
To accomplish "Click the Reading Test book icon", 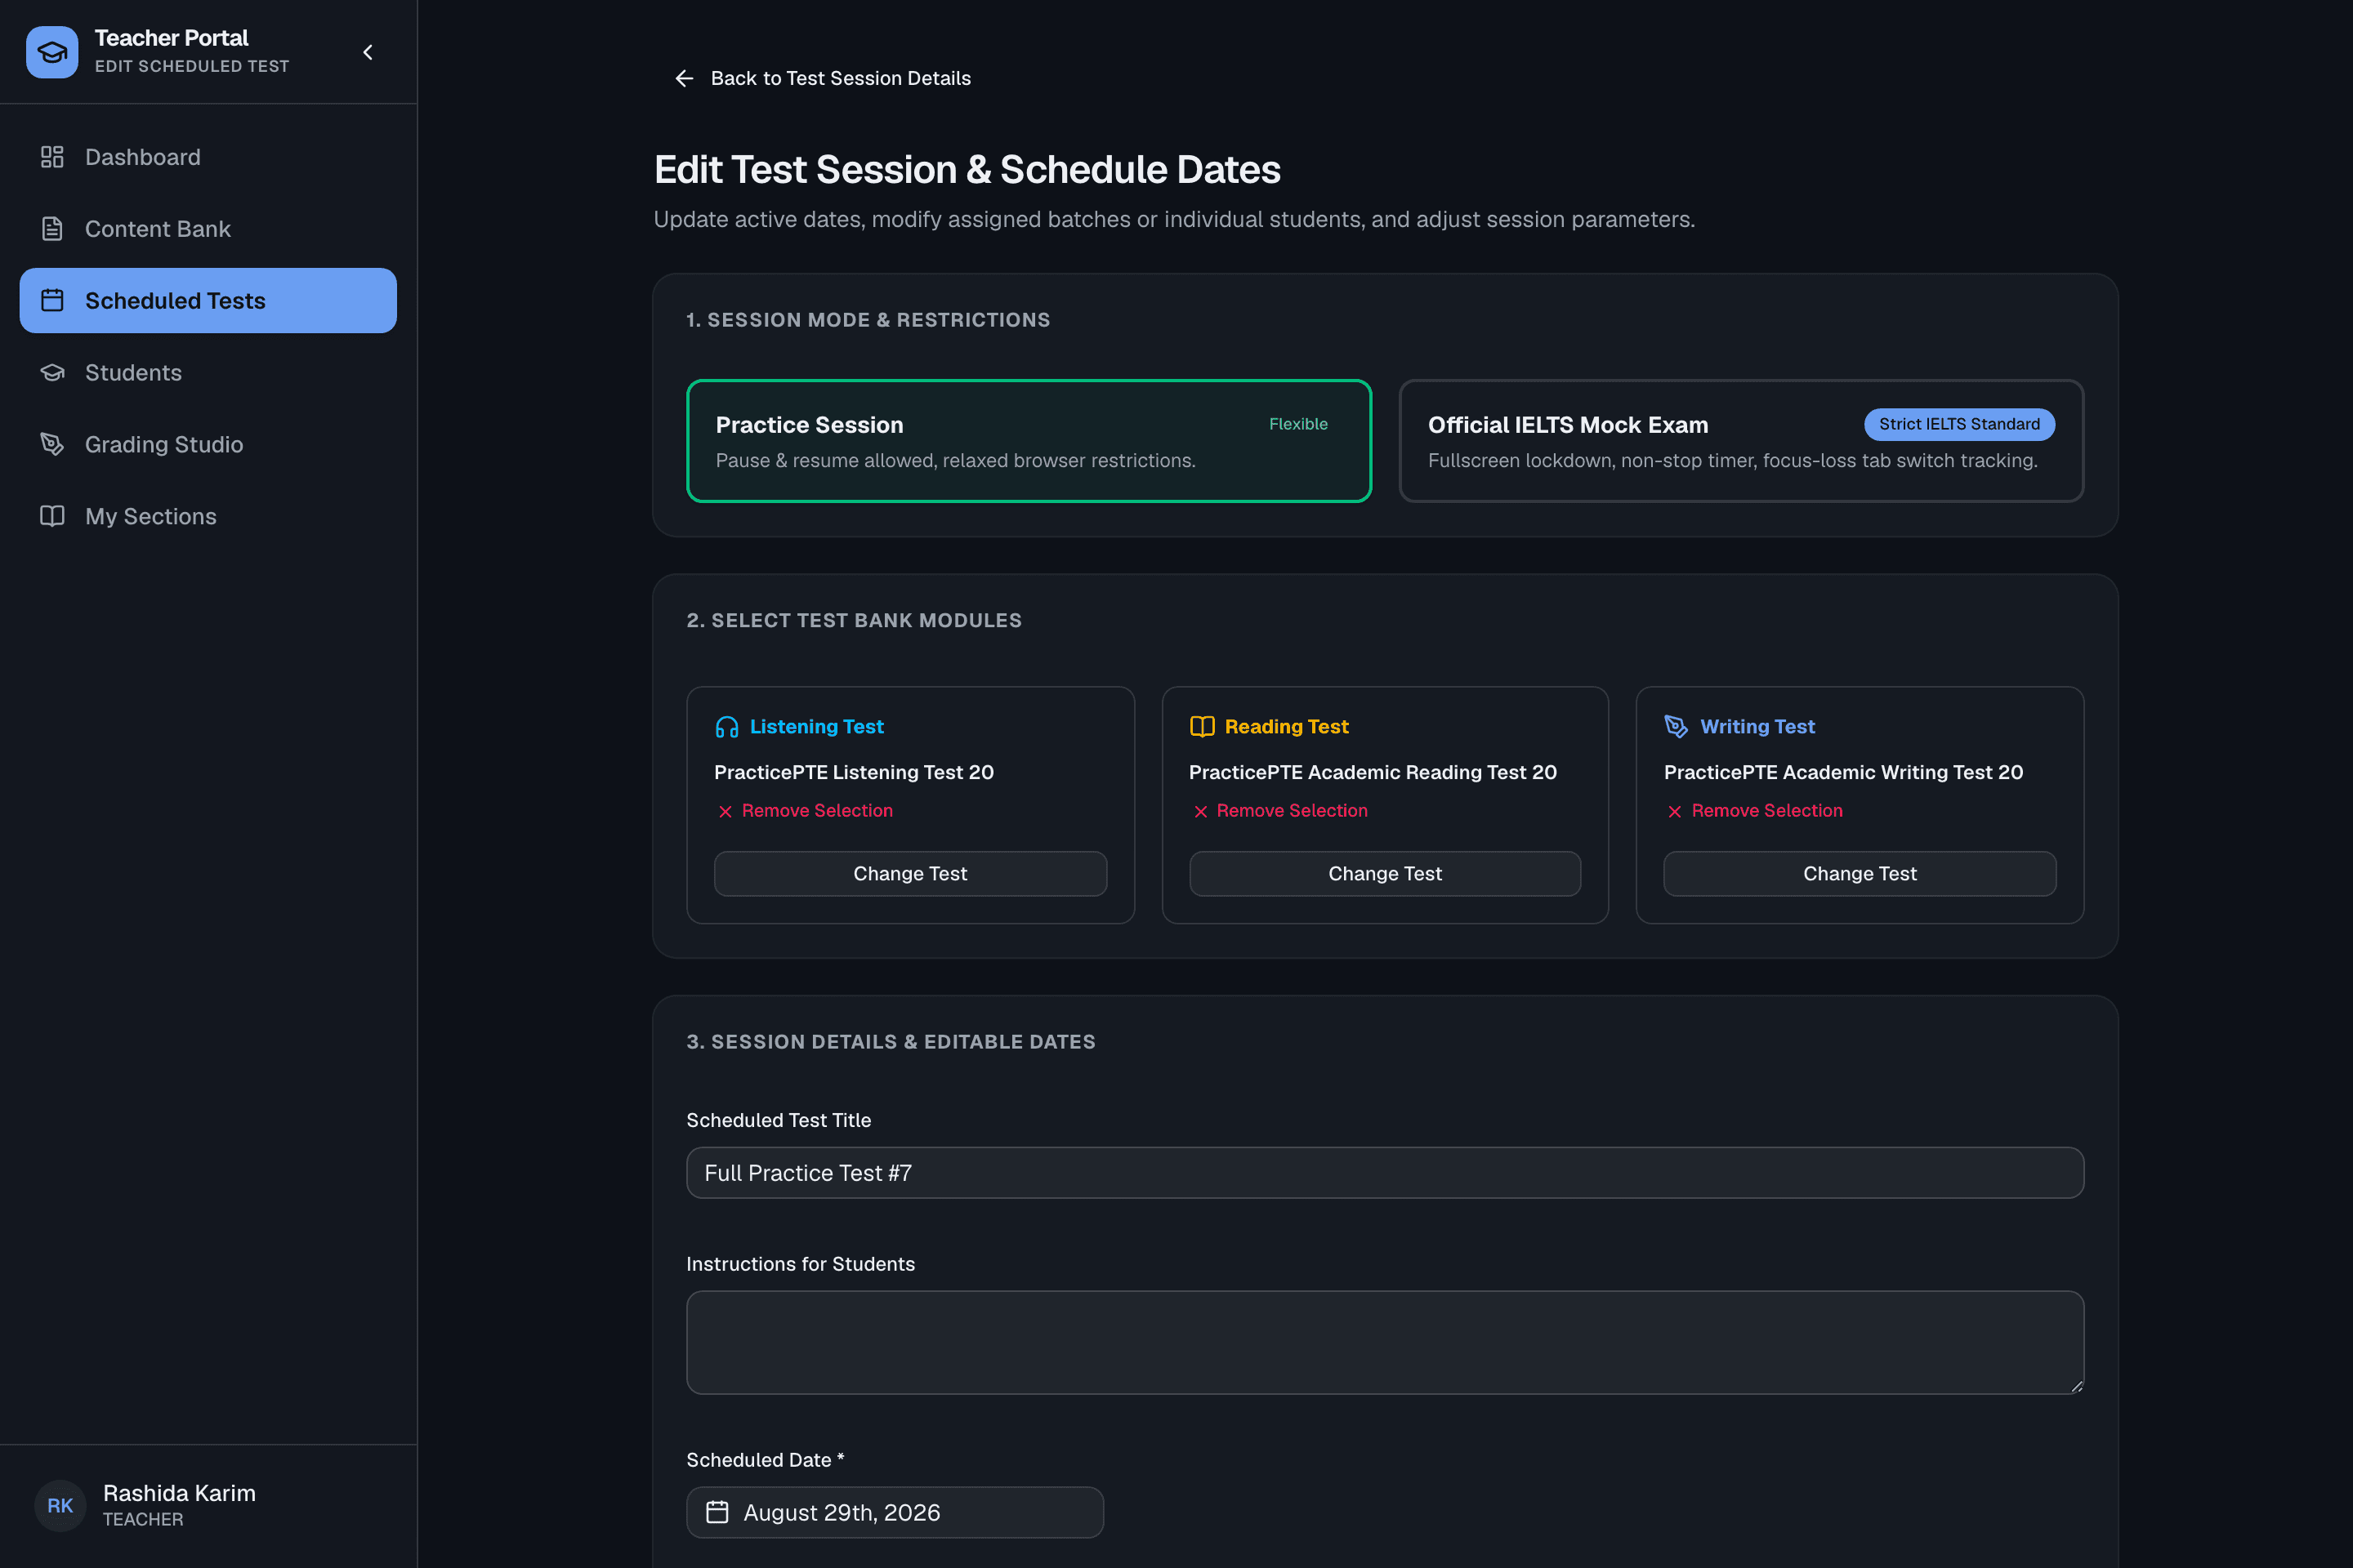I will (x=1202, y=727).
